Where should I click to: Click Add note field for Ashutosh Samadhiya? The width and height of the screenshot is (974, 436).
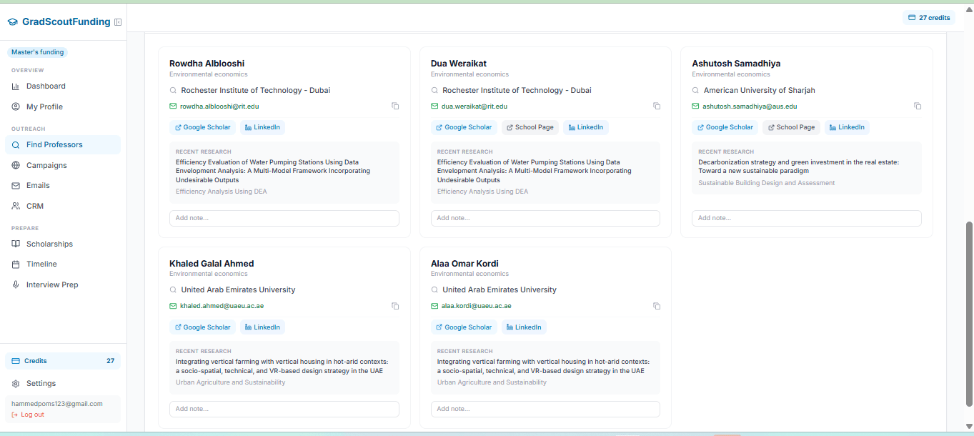[x=807, y=218]
